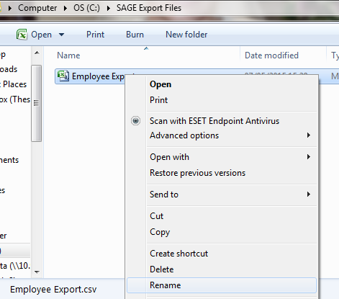Click the Excel icon beside Open in toolbar
This screenshot has height=299, width=339.
(x=22, y=35)
